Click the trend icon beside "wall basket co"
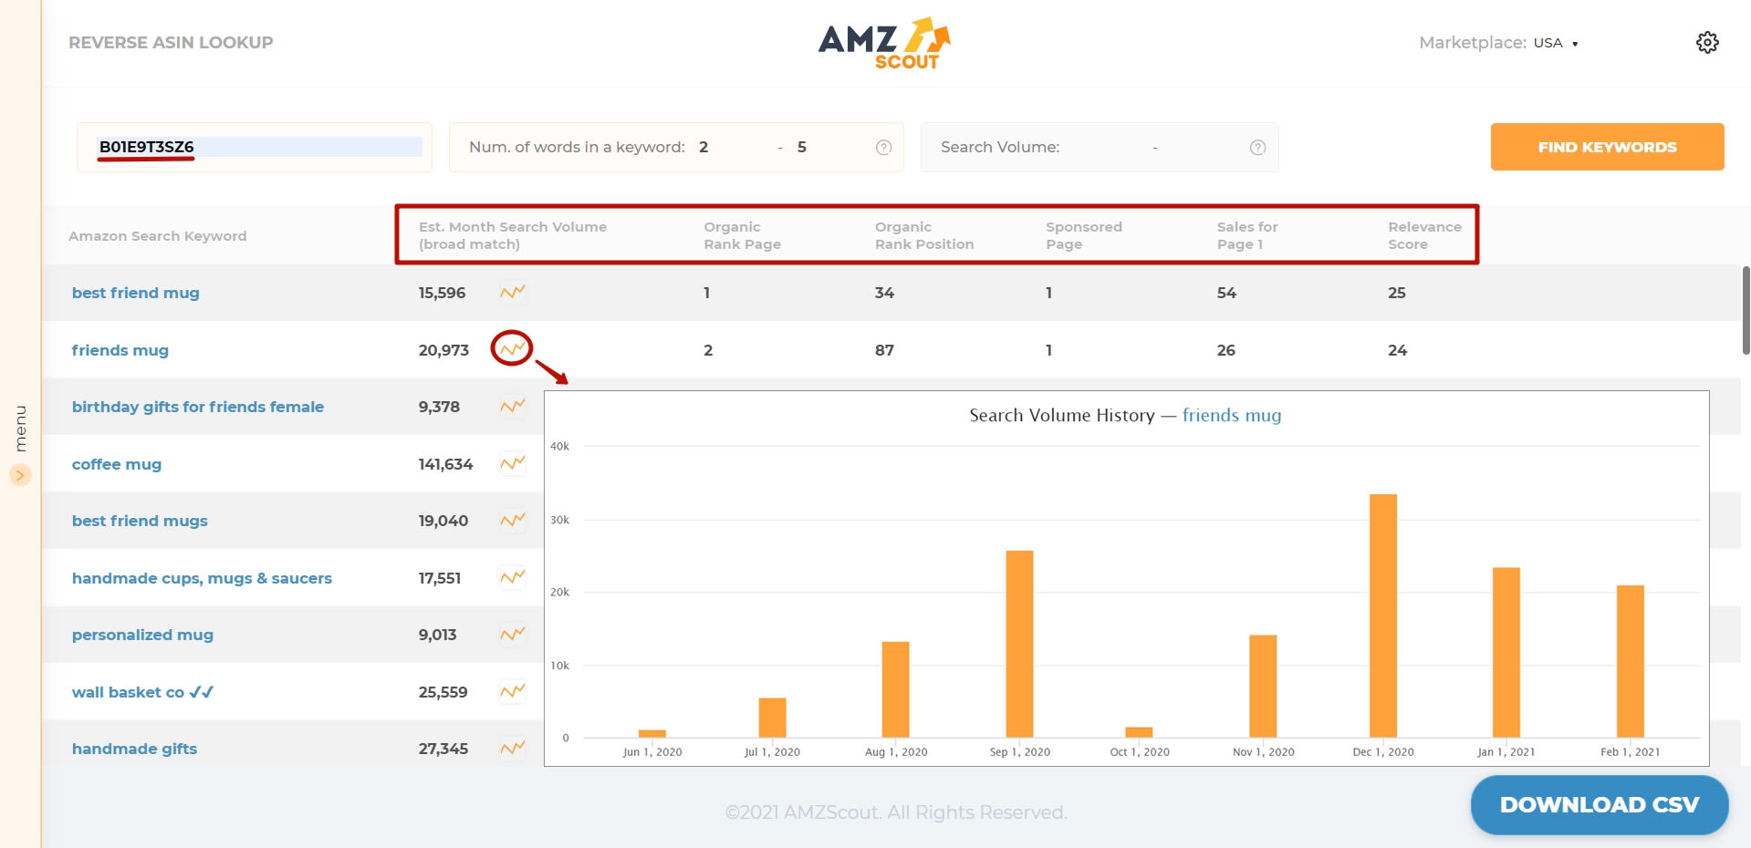Viewport: 1751px width, 848px height. [512, 691]
